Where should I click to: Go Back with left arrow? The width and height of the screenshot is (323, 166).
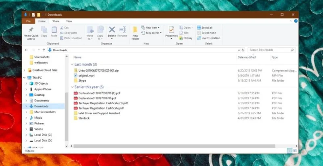coord(26,50)
